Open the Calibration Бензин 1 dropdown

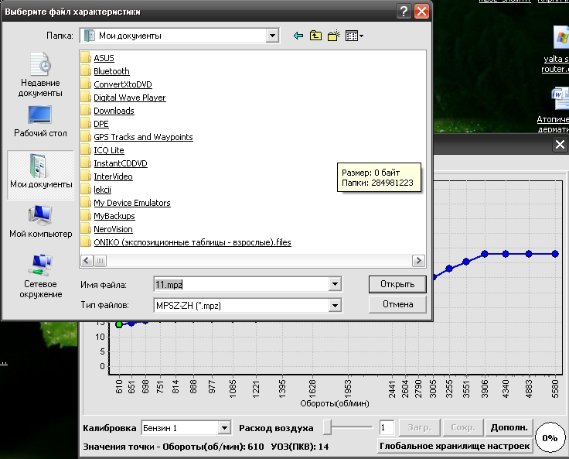pyautogui.click(x=224, y=428)
